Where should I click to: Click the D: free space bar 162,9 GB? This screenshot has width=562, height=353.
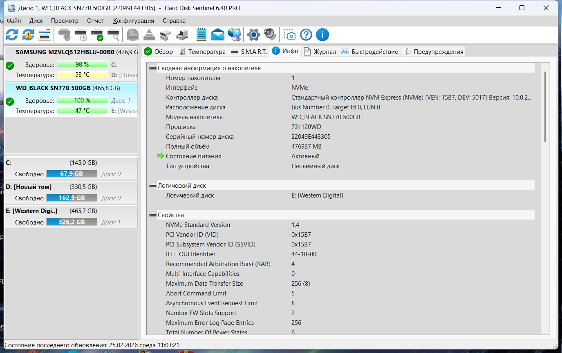(x=72, y=198)
